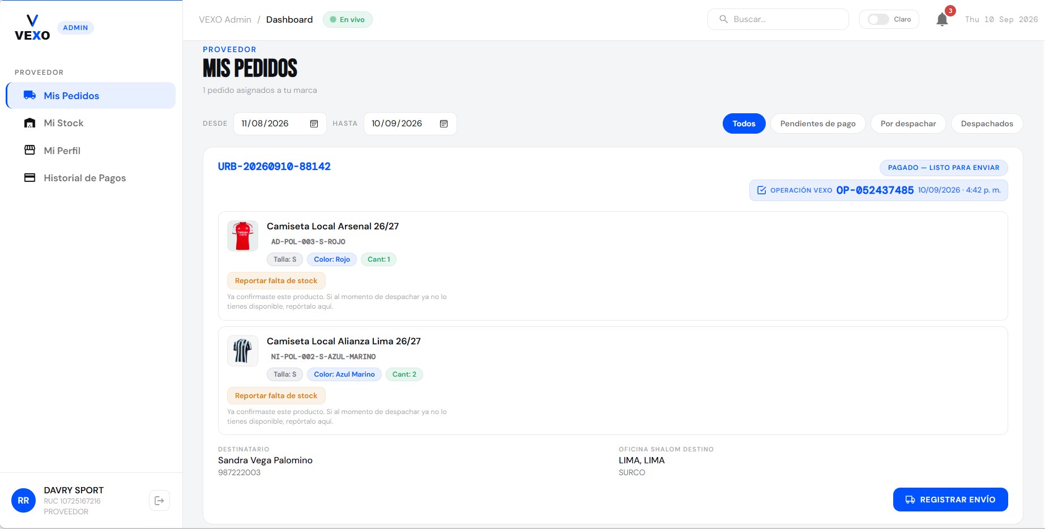Click RUC 10725167216
The image size is (1045, 529).
pos(72,501)
